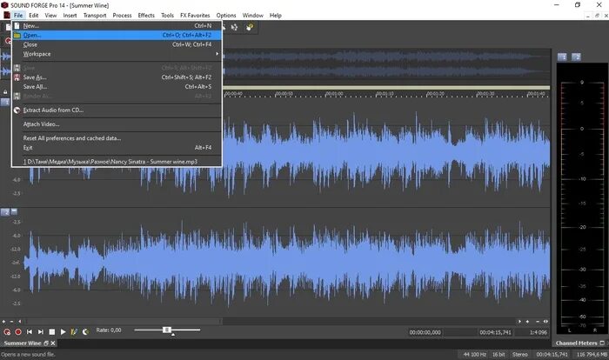Open the Transport menu
The width and height of the screenshot is (609, 360).
(95, 15)
